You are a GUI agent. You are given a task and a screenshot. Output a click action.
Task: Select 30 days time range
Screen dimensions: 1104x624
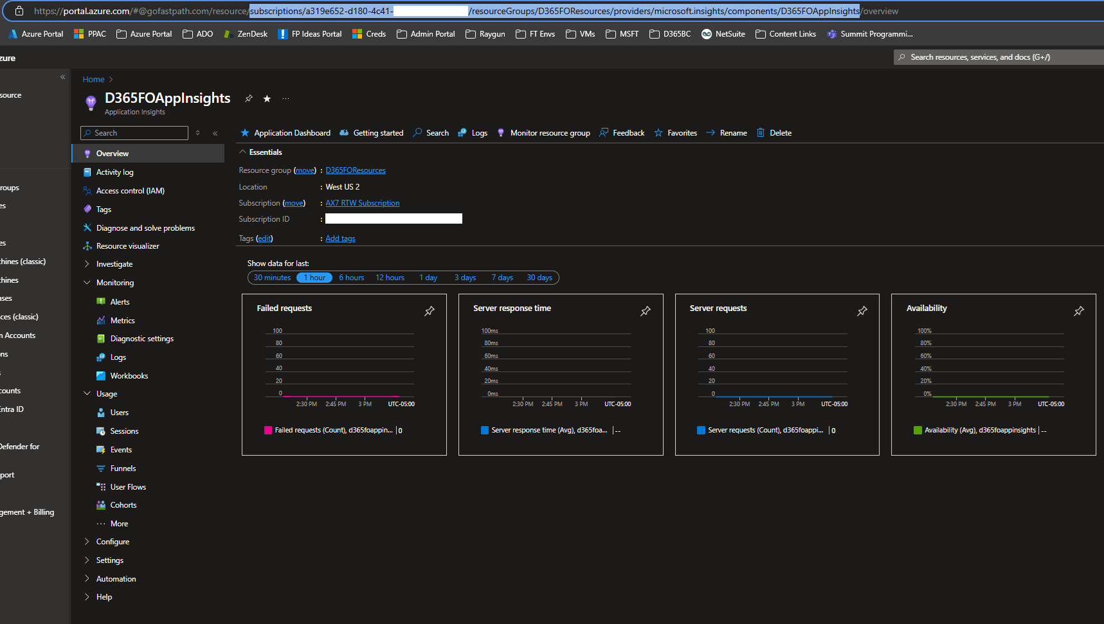(x=539, y=278)
